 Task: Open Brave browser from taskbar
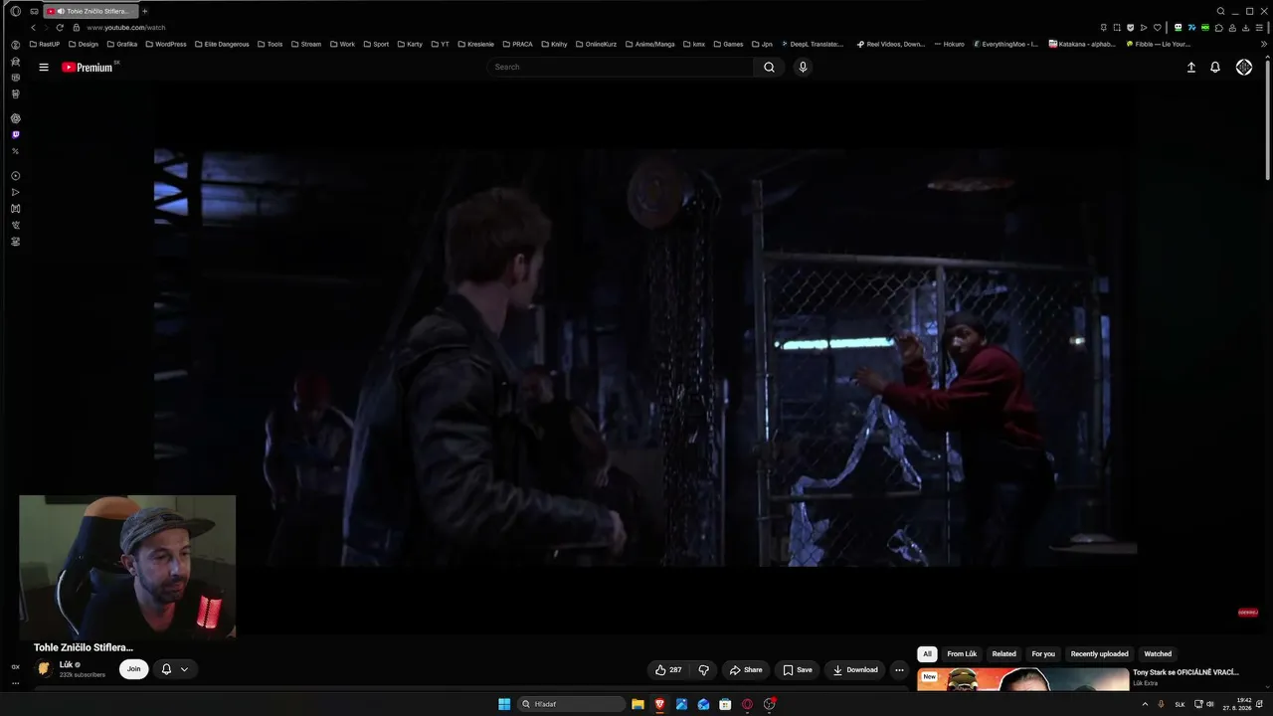click(659, 704)
